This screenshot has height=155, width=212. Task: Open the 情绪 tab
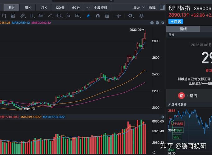coord(183,29)
